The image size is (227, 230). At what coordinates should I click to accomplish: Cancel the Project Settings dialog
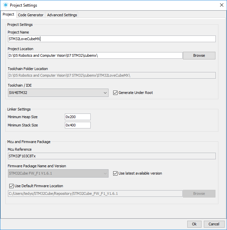[214, 224]
